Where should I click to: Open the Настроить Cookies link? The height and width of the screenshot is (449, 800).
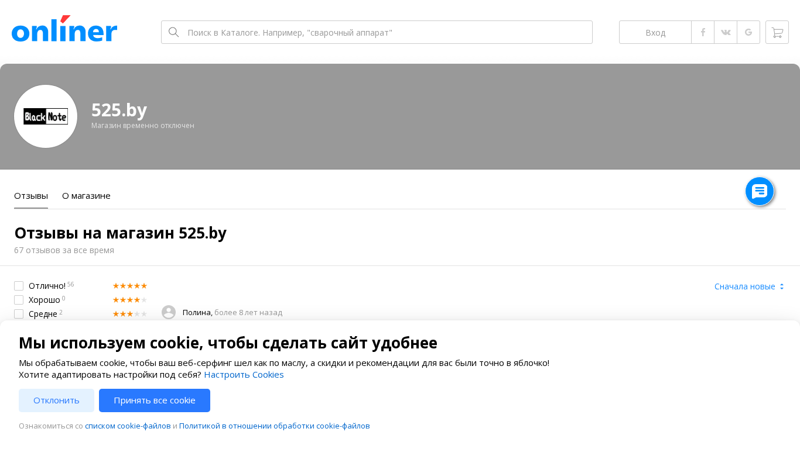244,375
